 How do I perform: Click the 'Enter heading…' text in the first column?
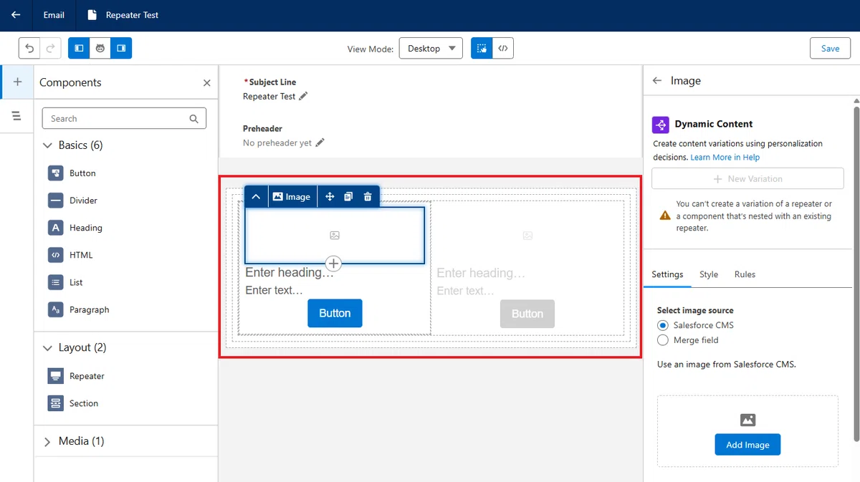click(x=290, y=272)
